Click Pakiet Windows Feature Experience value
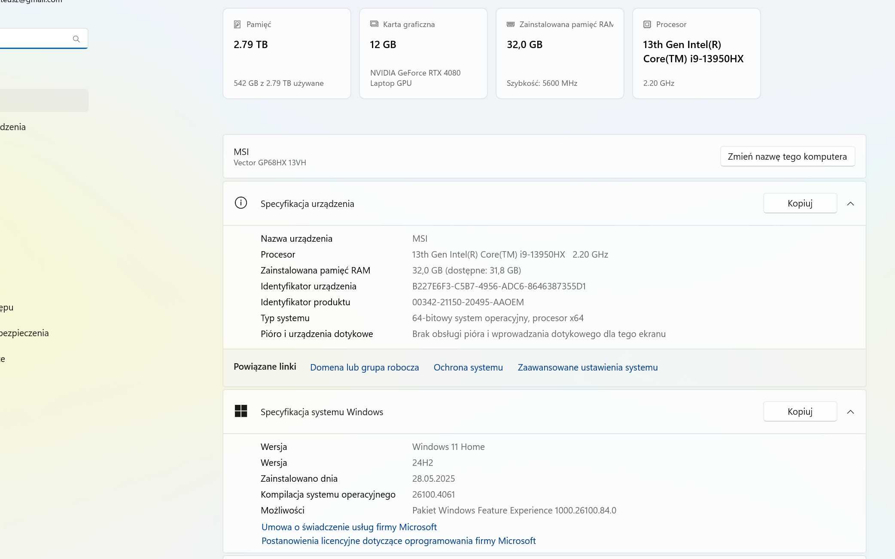The image size is (895, 559). [514, 510]
